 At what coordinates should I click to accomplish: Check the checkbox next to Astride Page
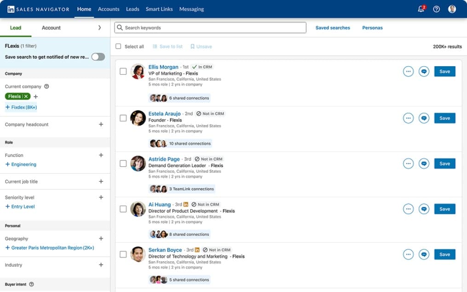click(x=123, y=163)
